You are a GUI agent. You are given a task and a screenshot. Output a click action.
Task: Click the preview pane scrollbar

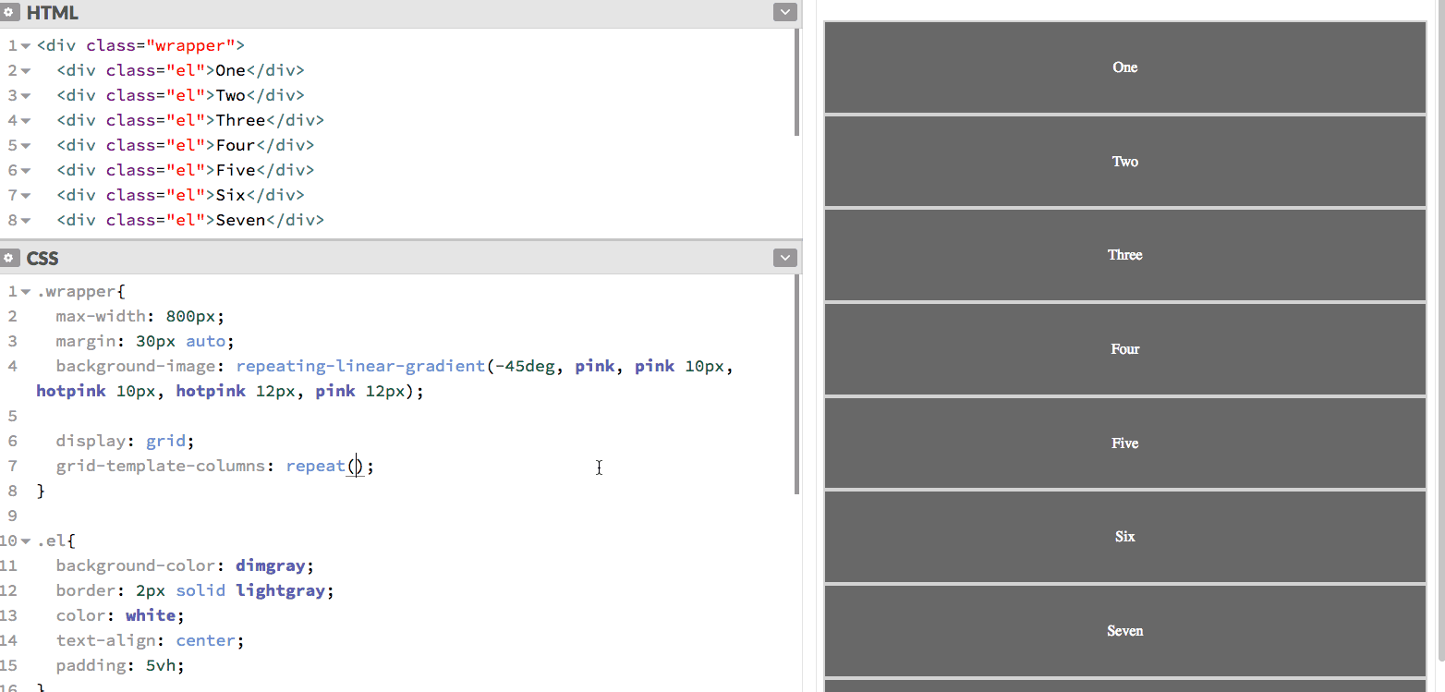(x=1439, y=333)
